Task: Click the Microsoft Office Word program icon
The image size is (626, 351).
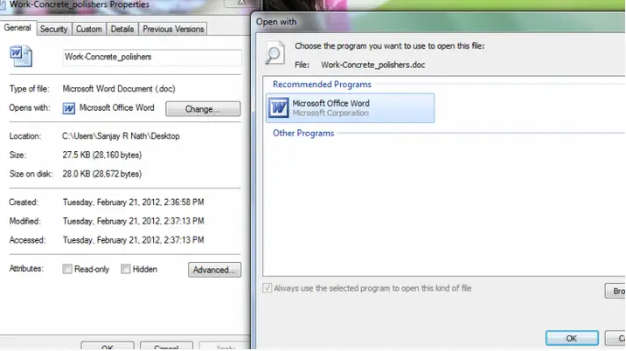Action: click(278, 107)
